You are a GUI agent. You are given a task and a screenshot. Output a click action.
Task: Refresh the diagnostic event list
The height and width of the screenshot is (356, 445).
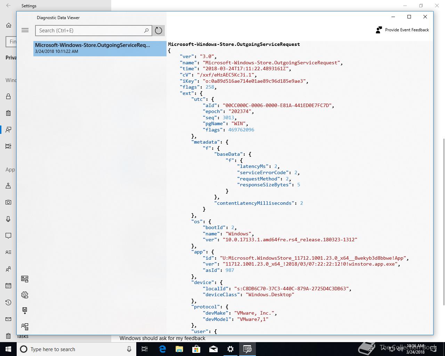(x=159, y=31)
